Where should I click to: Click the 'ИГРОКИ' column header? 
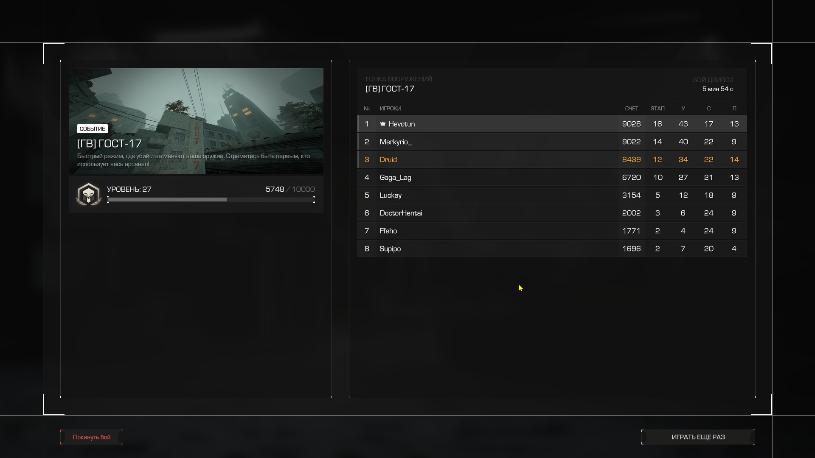[391, 109]
